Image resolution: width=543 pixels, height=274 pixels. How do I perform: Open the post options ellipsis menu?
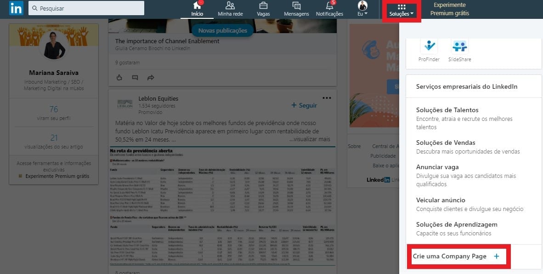point(327,97)
